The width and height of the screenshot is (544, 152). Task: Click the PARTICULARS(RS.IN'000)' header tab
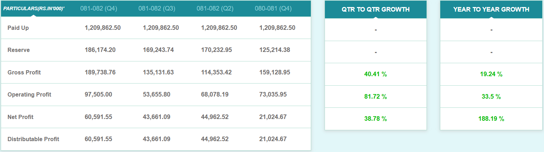click(34, 9)
